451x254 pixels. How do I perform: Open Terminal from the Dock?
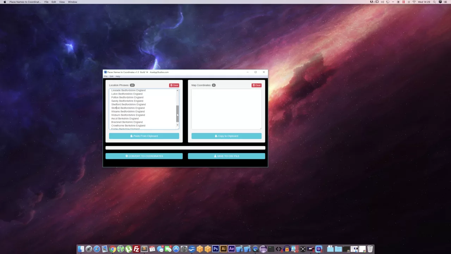pyautogui.click(x=271, y=249)
